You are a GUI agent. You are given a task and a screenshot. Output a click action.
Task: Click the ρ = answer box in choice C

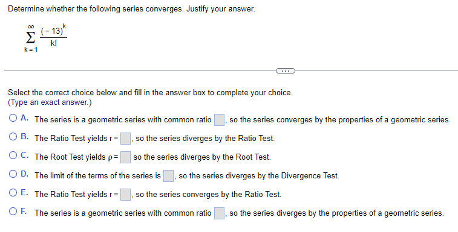click(x=126, y=157)
